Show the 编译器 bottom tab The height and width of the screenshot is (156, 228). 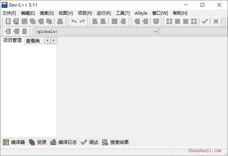[x=14, y=142]
